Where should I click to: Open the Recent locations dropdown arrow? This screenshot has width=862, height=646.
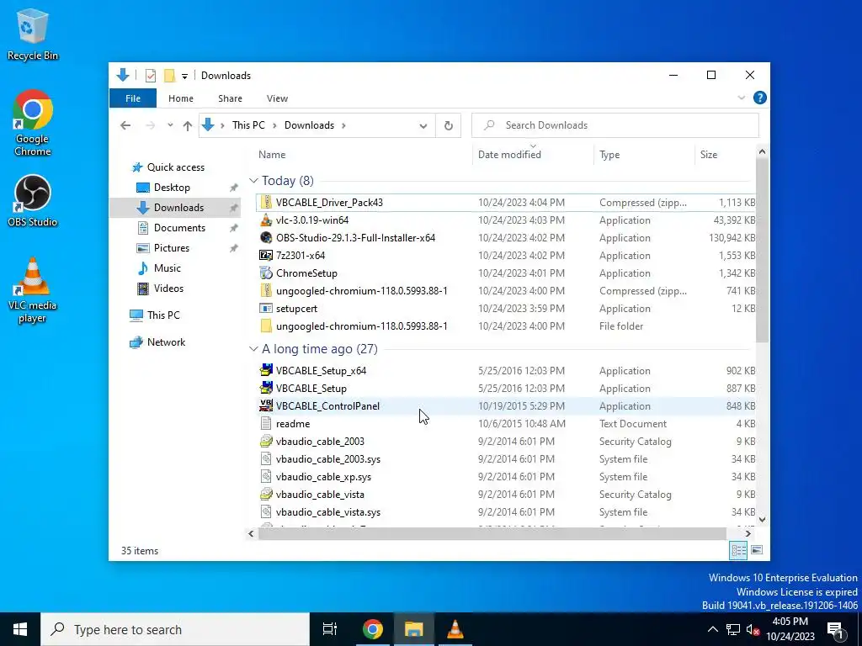170,125
